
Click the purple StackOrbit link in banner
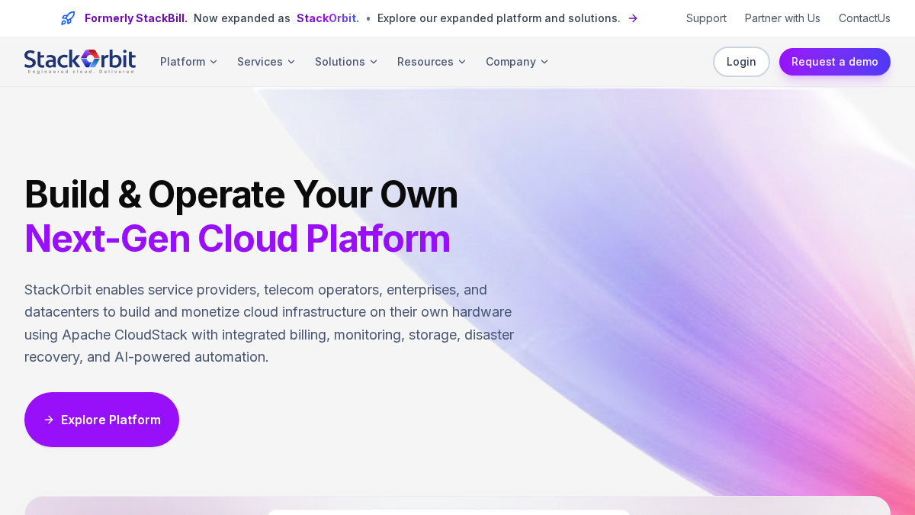click(x=328, y=18)
